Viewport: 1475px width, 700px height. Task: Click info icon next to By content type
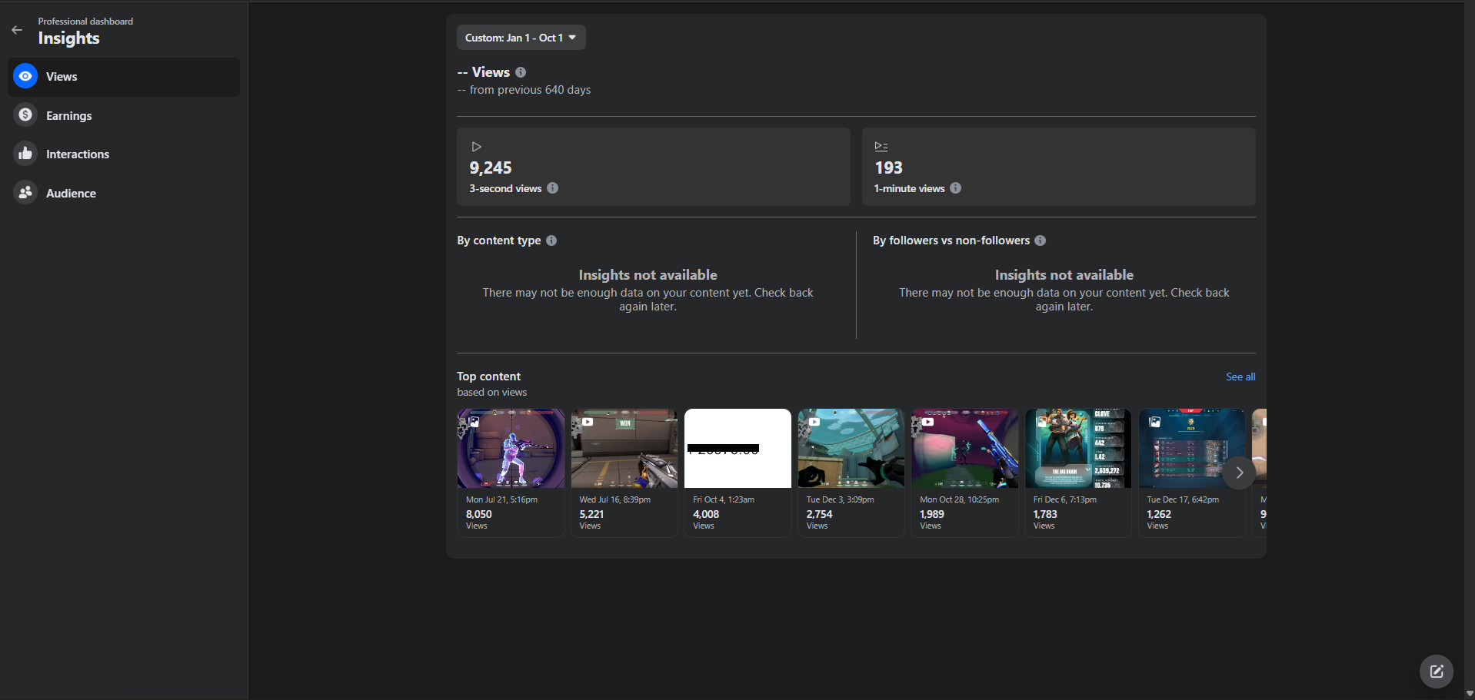[551, 241]
